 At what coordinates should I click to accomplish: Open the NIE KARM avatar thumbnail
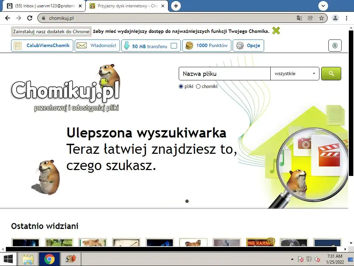click(260, 242)
